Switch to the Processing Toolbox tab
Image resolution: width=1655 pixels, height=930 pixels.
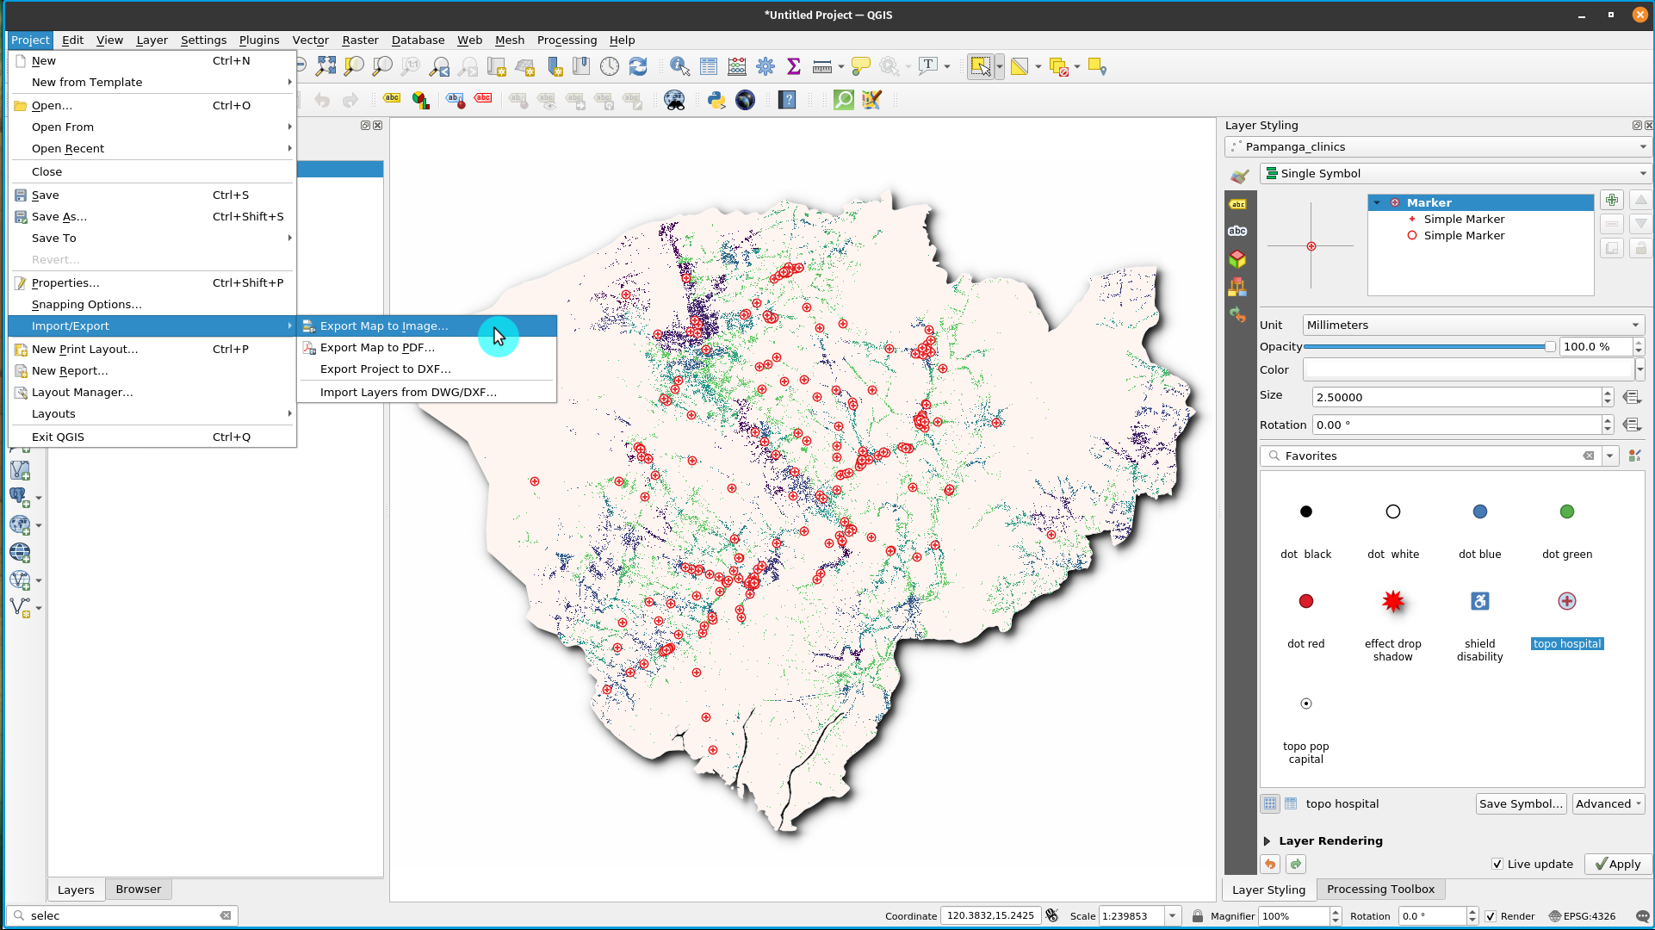(1380, 889)
